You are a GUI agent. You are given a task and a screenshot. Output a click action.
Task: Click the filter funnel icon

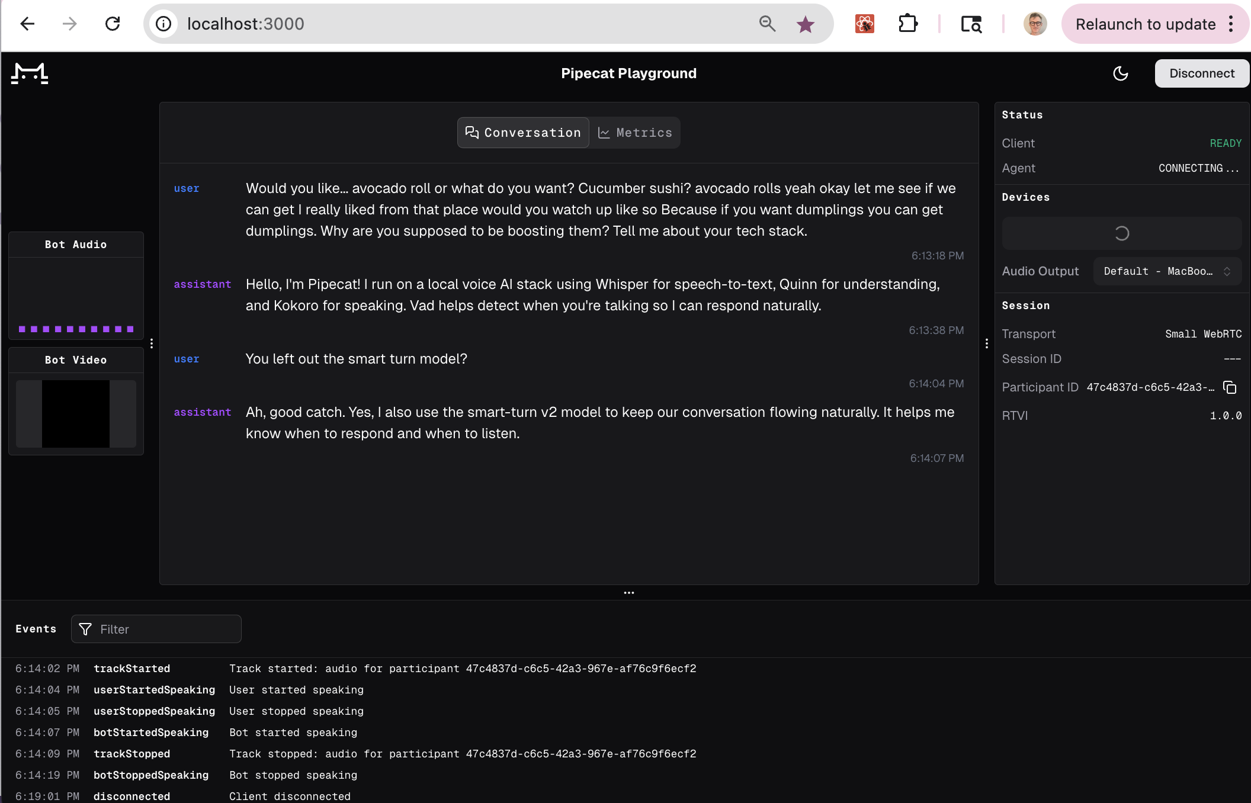tap(85, 629)
